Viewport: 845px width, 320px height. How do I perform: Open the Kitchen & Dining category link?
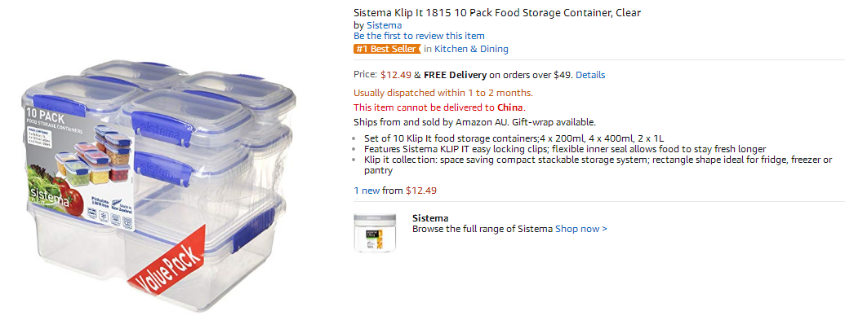pyautogui.click(x=471, y=49)
